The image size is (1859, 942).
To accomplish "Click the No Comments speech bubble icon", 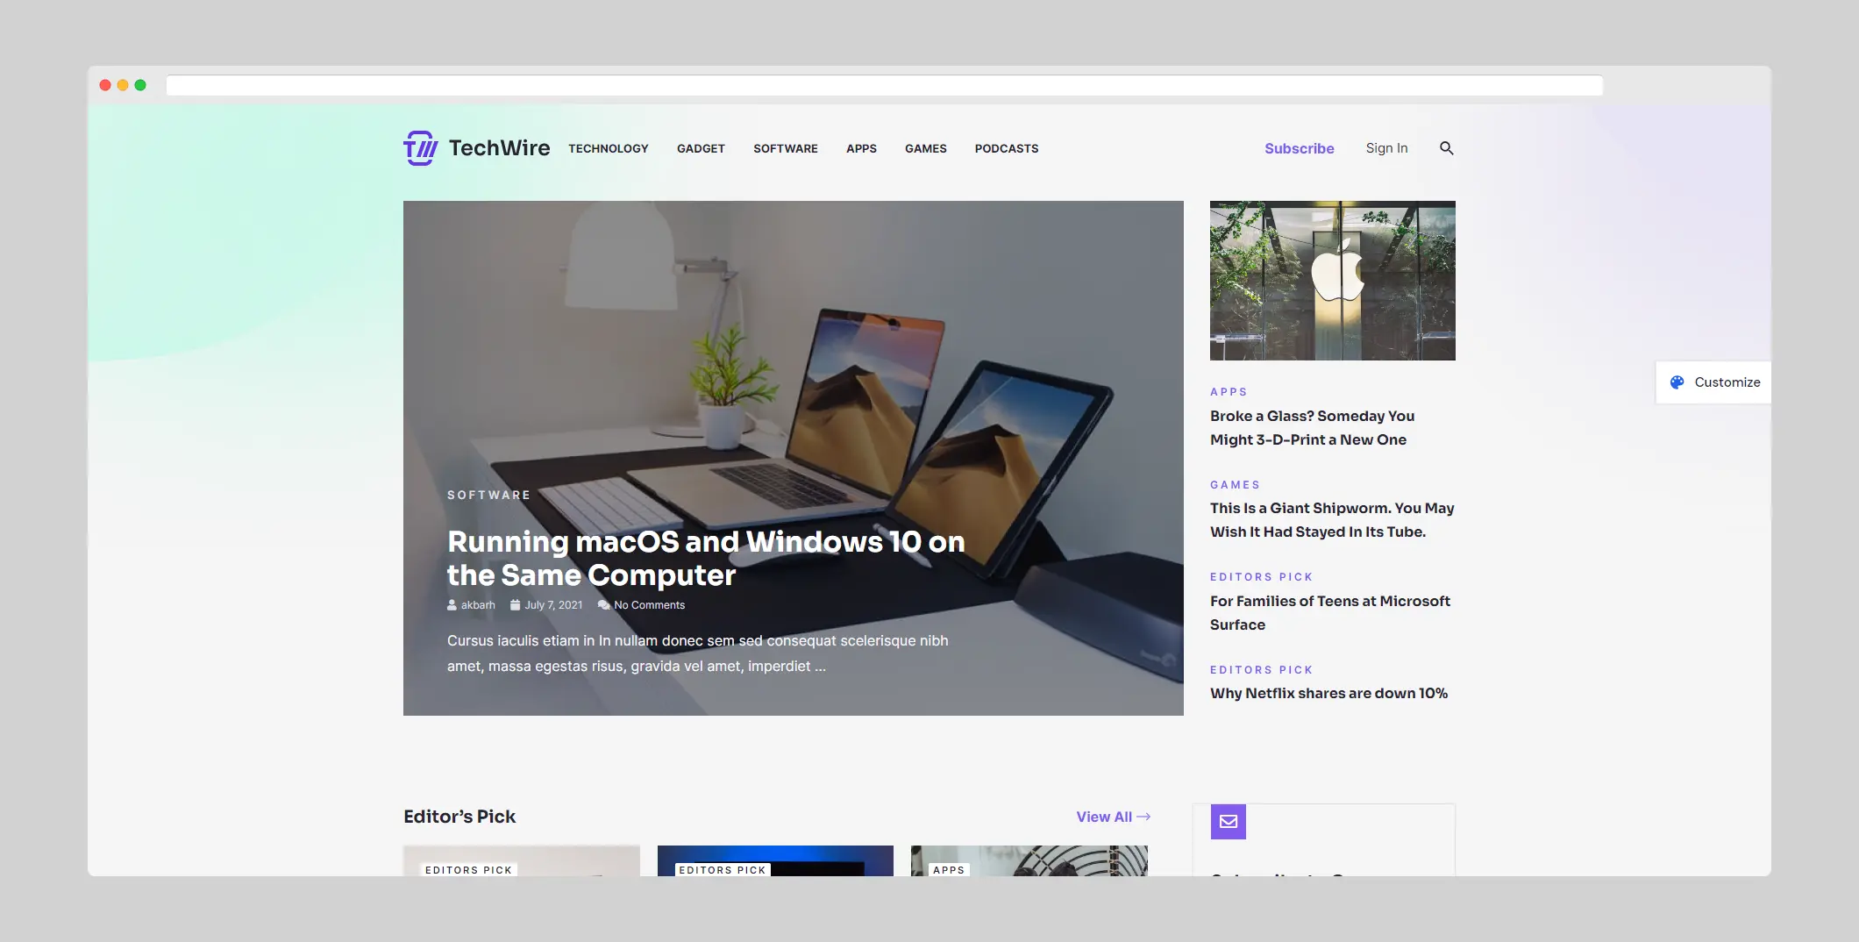I will 603,605.
